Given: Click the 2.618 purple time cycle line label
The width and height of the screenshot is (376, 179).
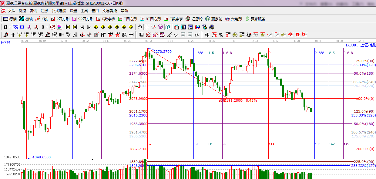Looking at the screenshot, I should 348,53.
